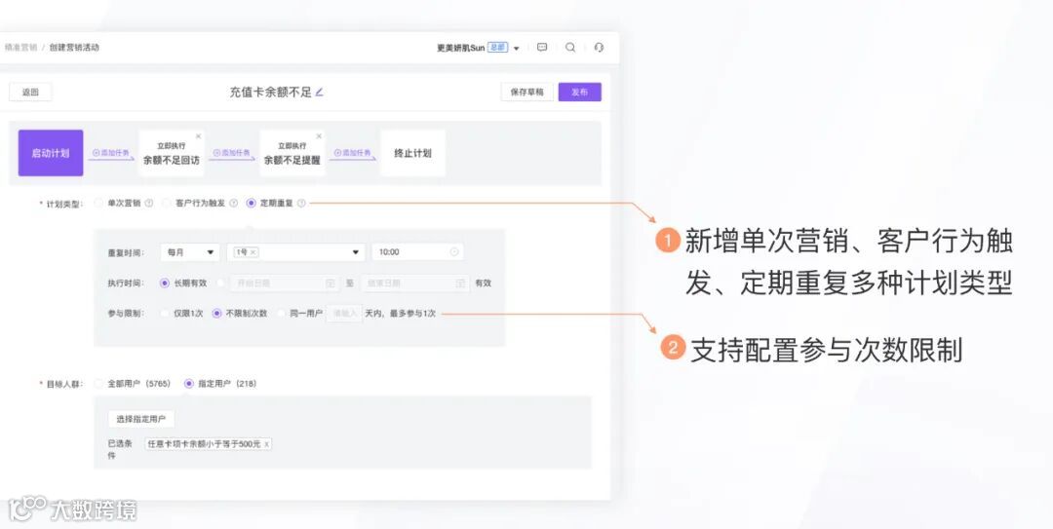The height and width of the screenshot is (529, 1053).
Task: Click the search magnifier icon in the header
Action: click(570, 48)
